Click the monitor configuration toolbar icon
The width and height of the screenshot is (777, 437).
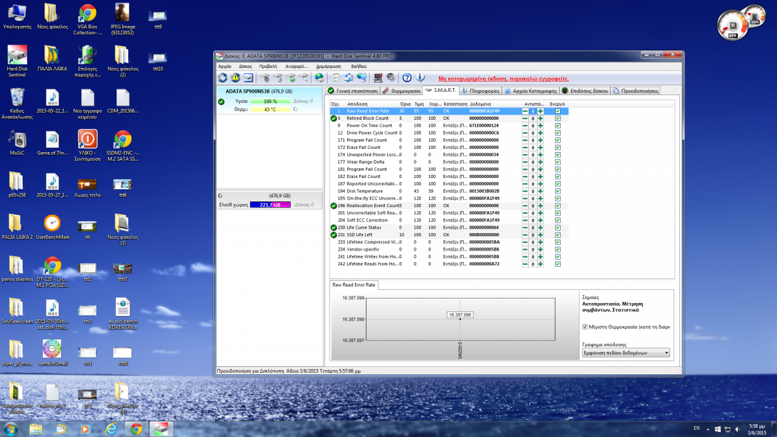[x=378, y=78]
